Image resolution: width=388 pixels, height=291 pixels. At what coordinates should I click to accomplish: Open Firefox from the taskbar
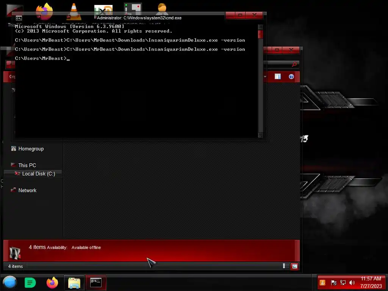click(x=52, y=283)
